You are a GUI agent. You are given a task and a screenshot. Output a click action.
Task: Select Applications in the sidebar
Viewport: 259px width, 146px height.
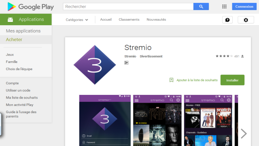tap(26, 19)
